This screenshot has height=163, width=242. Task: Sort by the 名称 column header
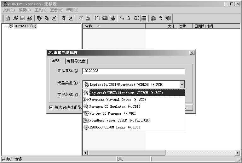[x=114, y=26]
